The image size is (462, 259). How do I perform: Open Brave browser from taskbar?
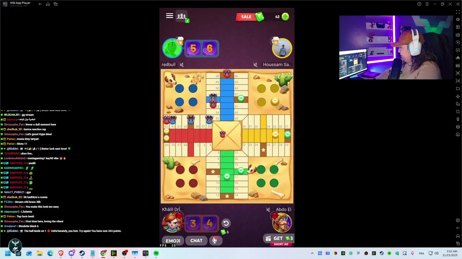click(61, 253)
